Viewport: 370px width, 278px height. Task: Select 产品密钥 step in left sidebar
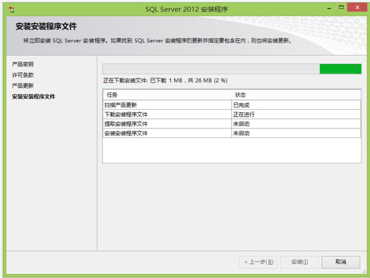pyautogui.click(x=23, y=64)
